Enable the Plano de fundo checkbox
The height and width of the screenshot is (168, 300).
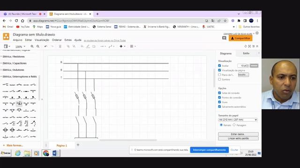point(219,75)
